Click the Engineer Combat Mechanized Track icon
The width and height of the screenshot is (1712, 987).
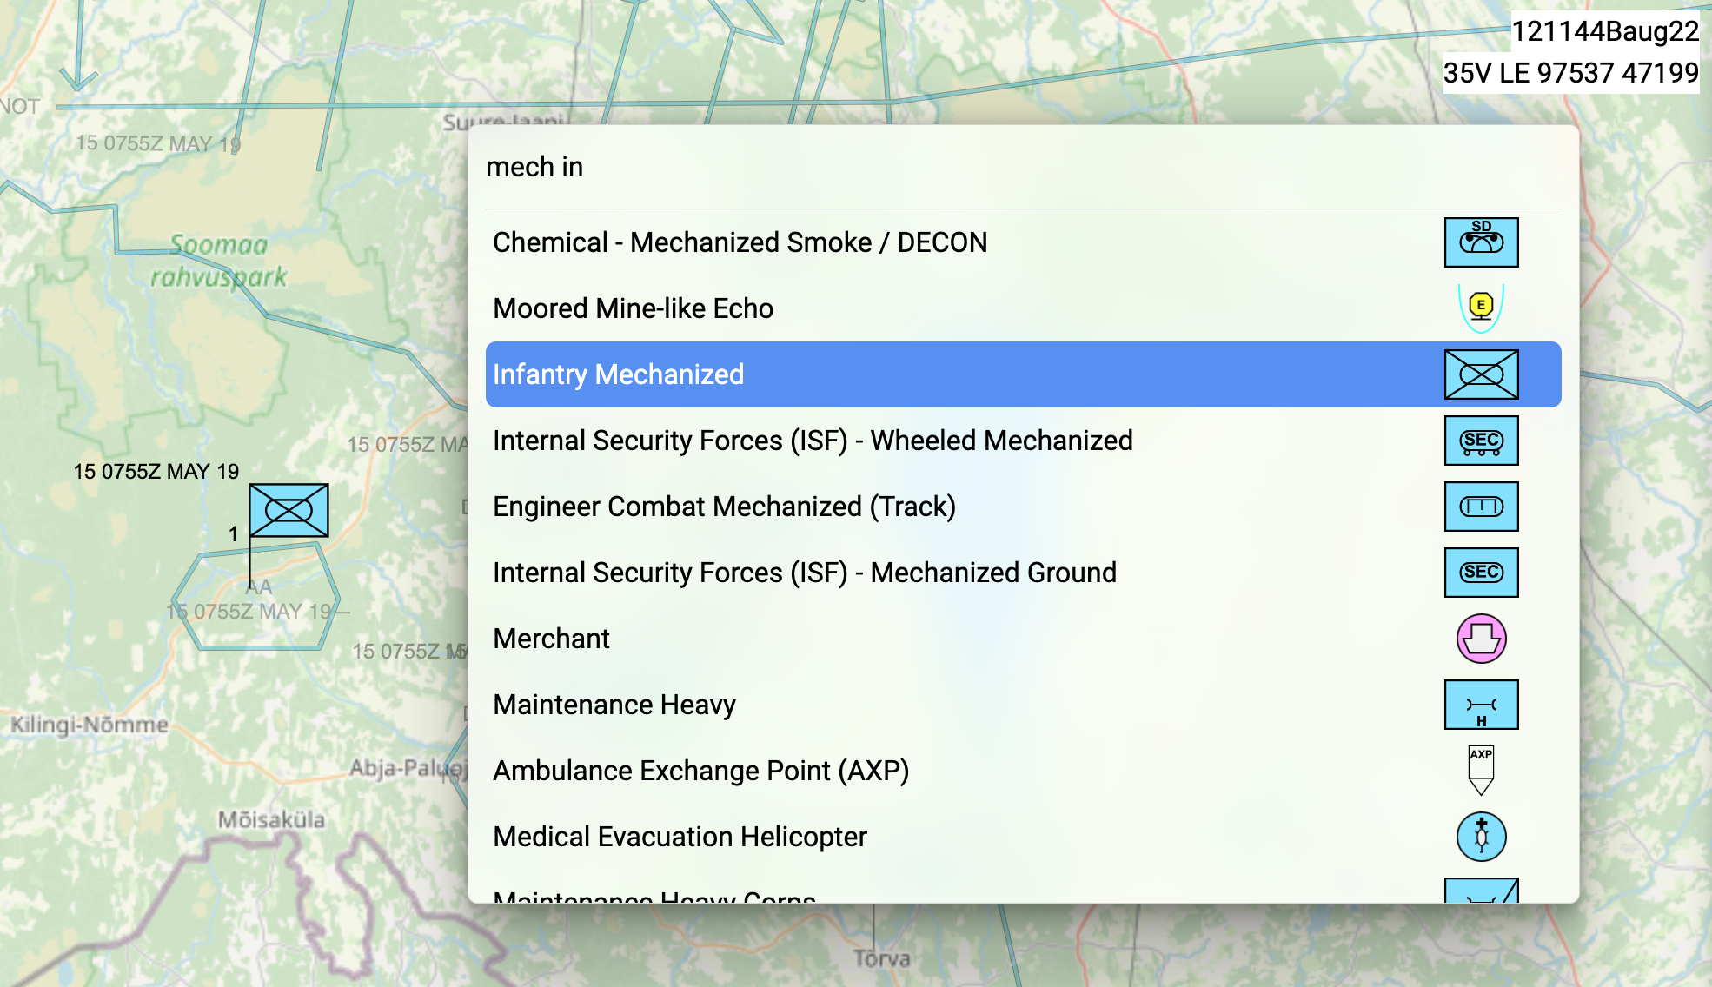[x=1481, y=507]
